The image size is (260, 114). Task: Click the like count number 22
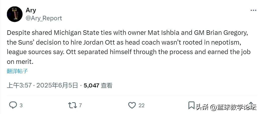142,105
